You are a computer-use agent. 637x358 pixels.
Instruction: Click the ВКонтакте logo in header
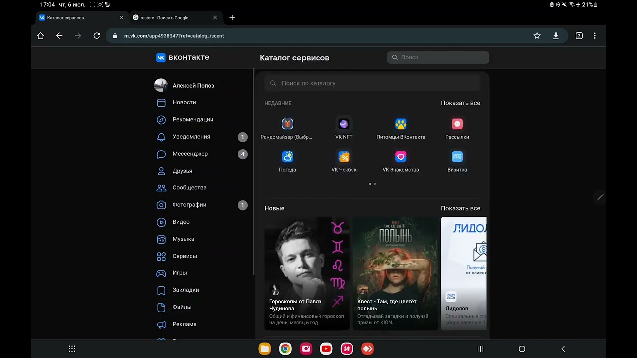(183, 57)
